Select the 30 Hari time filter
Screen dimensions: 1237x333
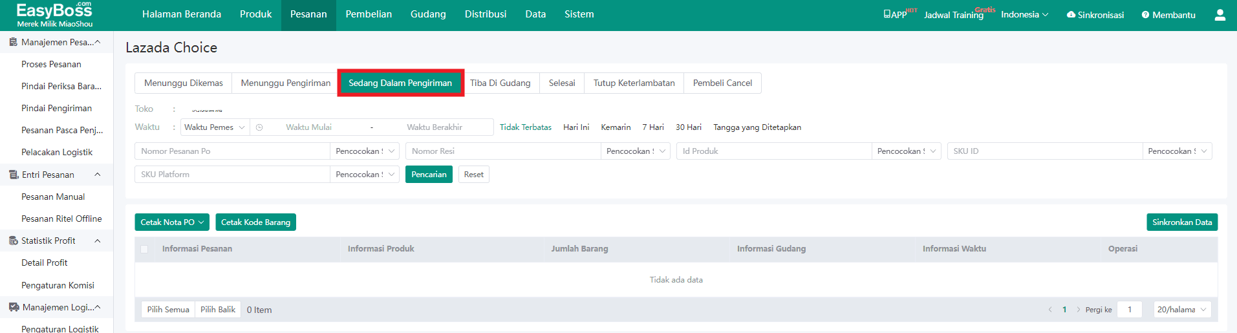(689, 127)
